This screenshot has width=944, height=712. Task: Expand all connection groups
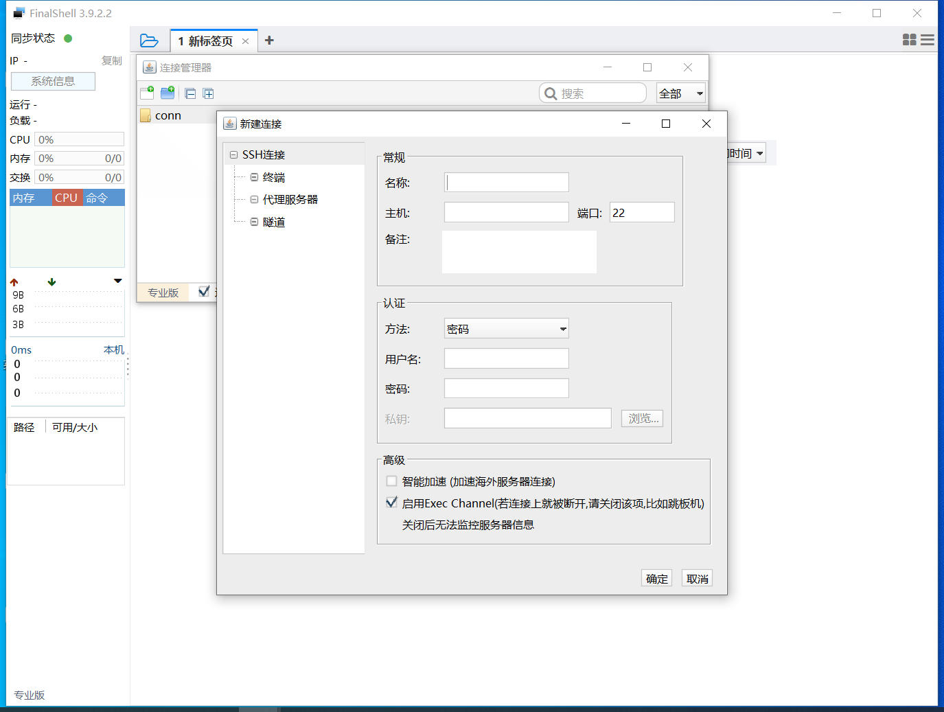pos(208,93)
